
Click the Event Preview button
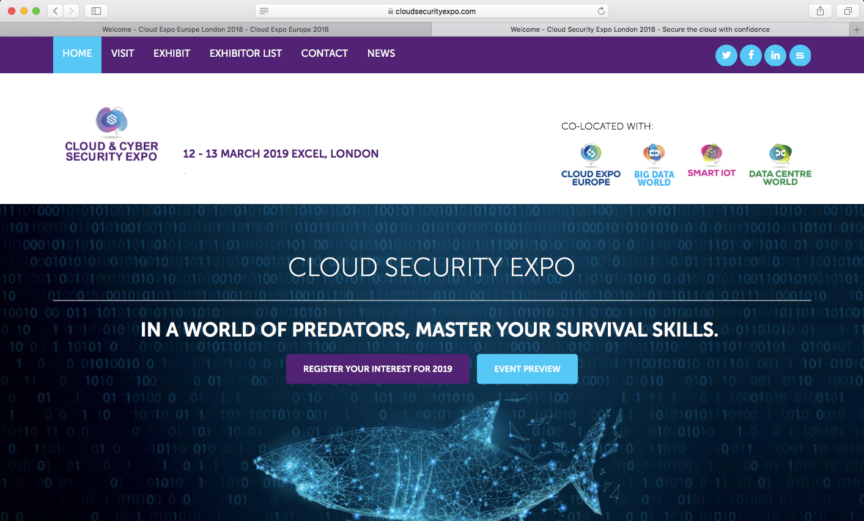tap(527, 369)
